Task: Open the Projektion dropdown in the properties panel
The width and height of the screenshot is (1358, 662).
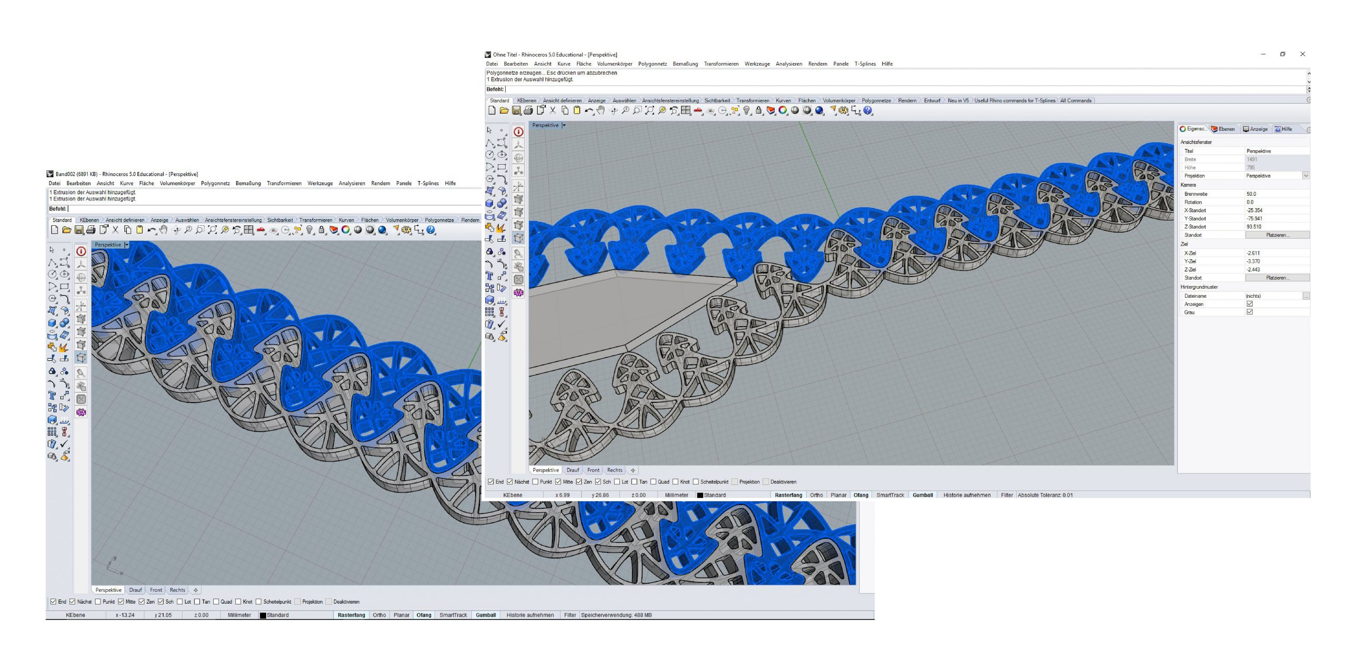Action: 1305,176
